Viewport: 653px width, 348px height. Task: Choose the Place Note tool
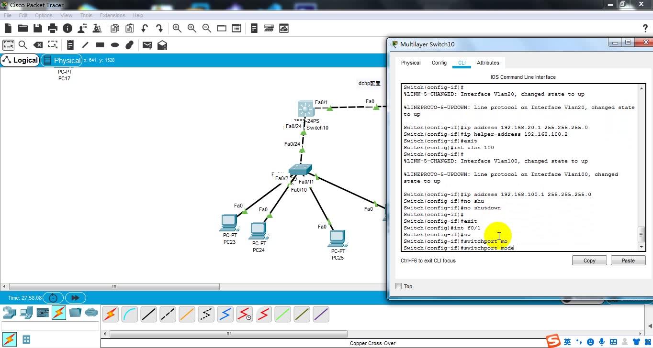pyautogui.click(x=70, y=45)
